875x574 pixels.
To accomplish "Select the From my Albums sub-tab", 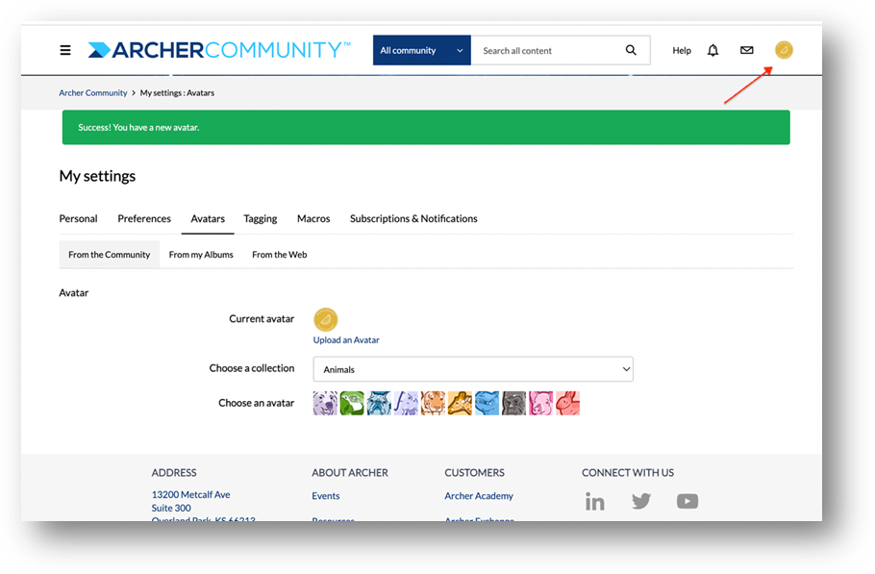I will tap(201, 255).
